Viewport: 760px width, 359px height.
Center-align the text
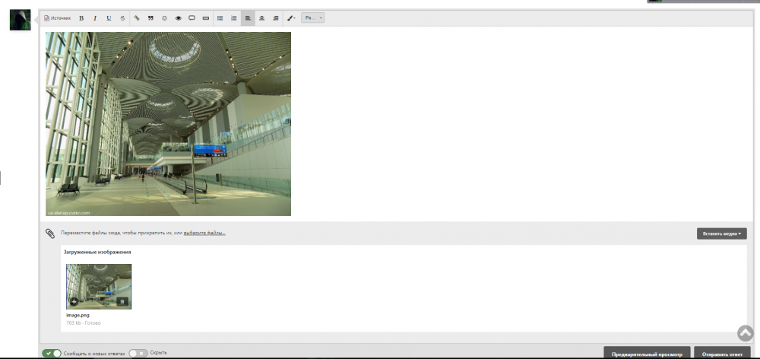261,17
